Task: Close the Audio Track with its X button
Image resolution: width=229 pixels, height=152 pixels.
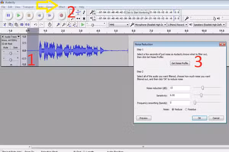Action: tap(3, 36)
